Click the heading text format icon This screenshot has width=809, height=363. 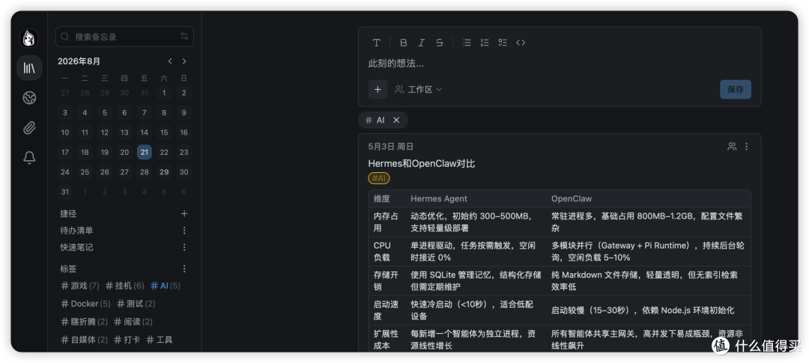point(377,43)
